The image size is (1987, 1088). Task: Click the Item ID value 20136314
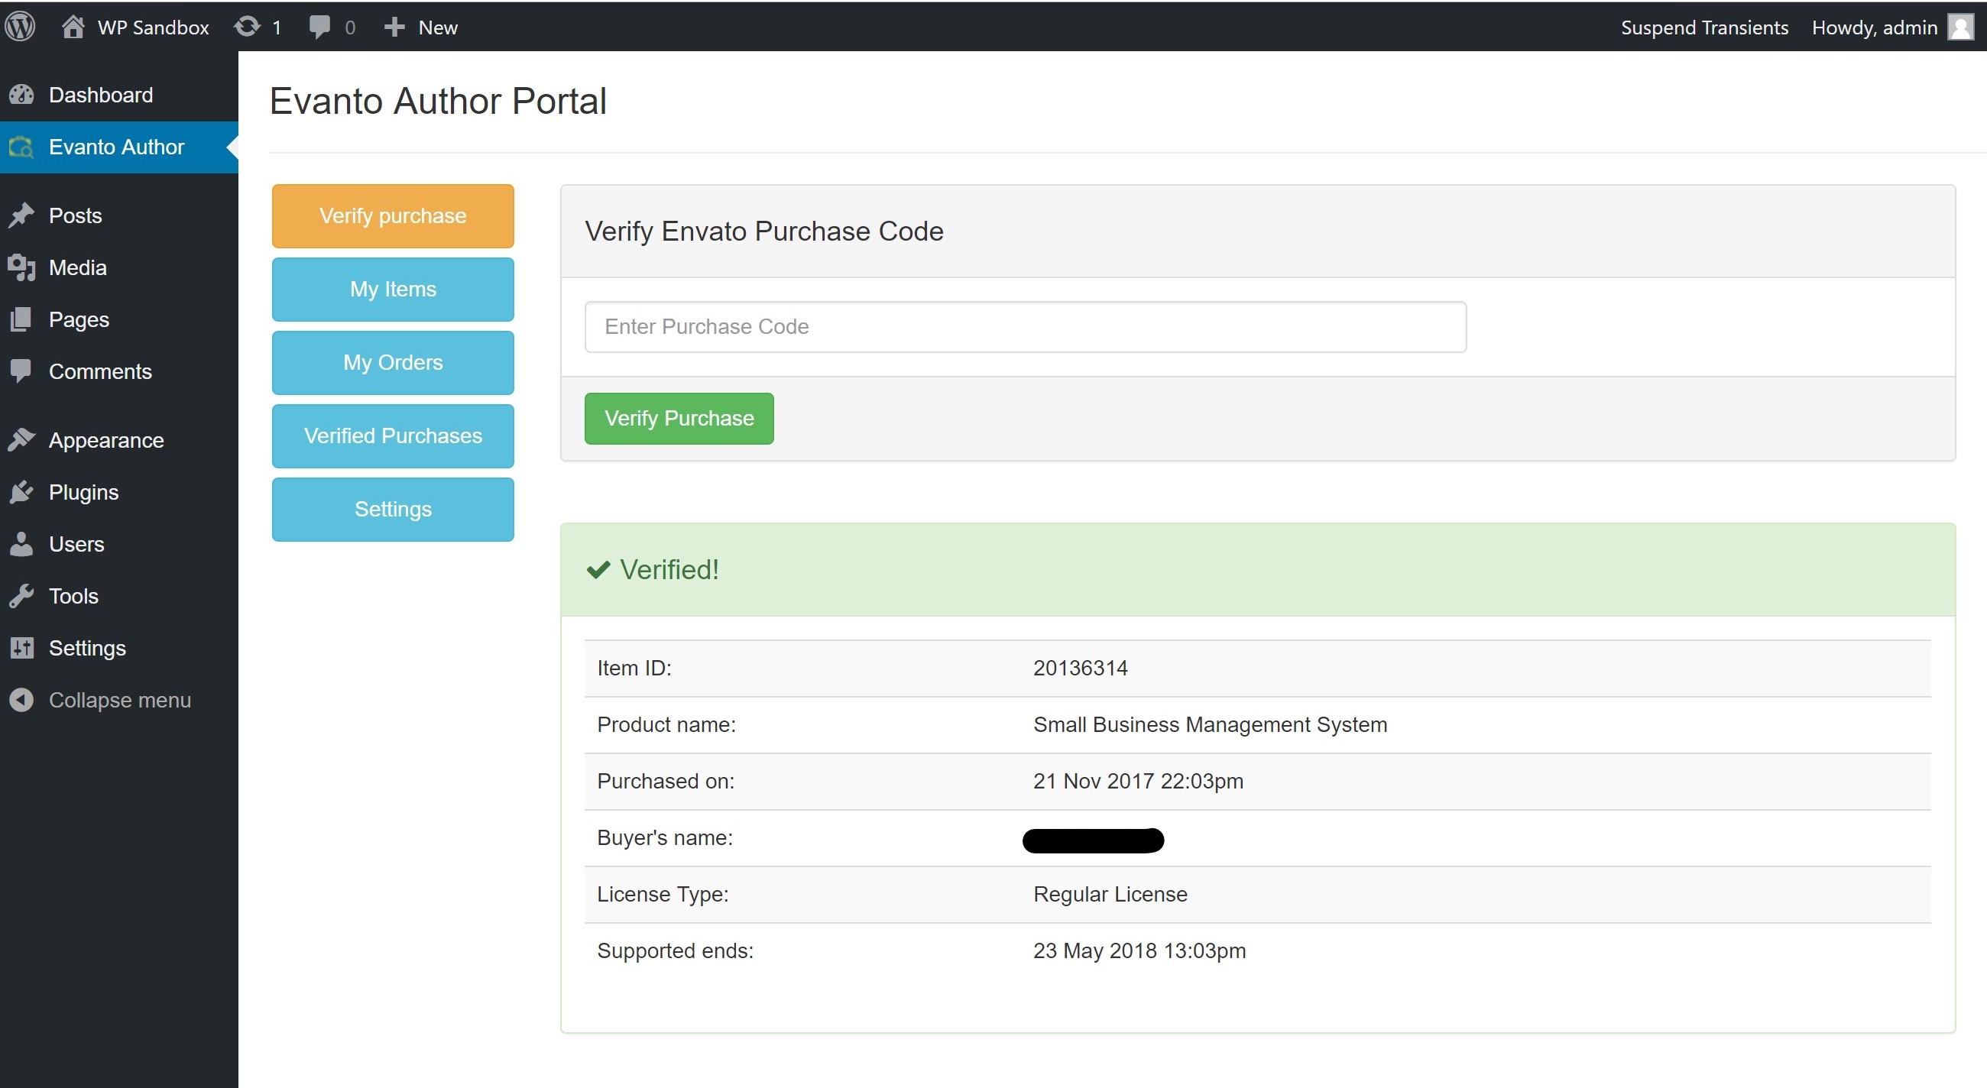pos(1080,668)
